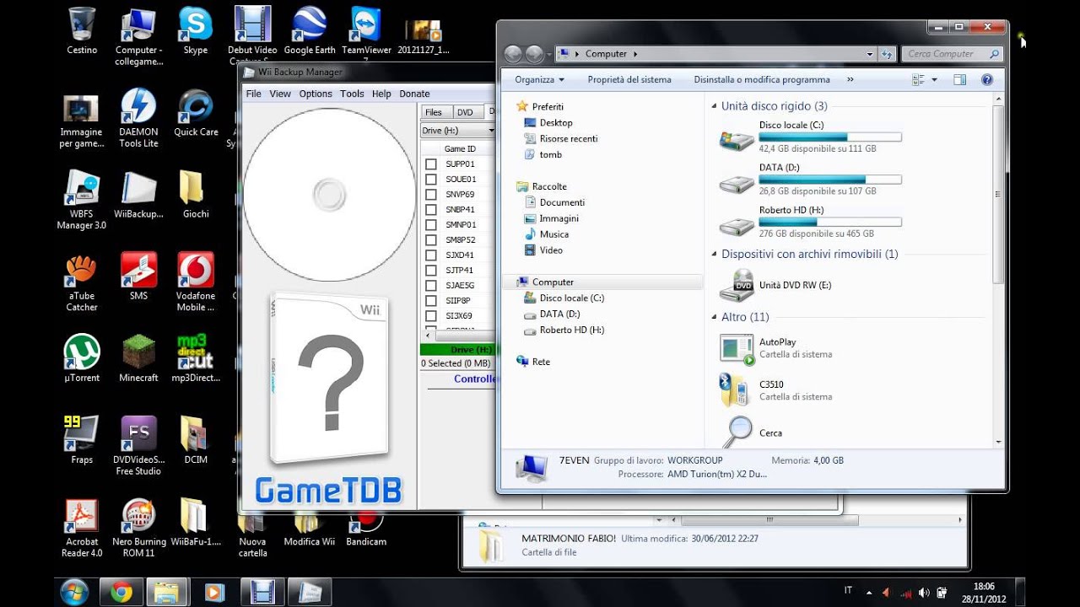Open the Drive (H:) dropdown
The width and height of the screenshot is (1080, 607).
coord(457,131)
